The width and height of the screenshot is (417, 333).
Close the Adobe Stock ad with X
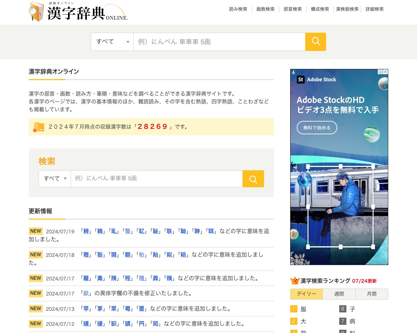click(385, 72)
